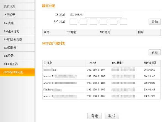Refresh the DHCP client list with 刷新
Image resolution: width=166 pixels, height=122 pixels.
tap(154, 52)
